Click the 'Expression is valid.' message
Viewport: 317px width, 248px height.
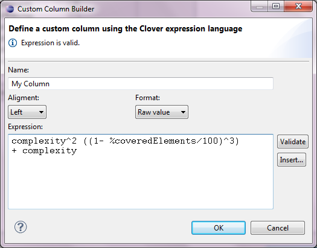(50, 43)
